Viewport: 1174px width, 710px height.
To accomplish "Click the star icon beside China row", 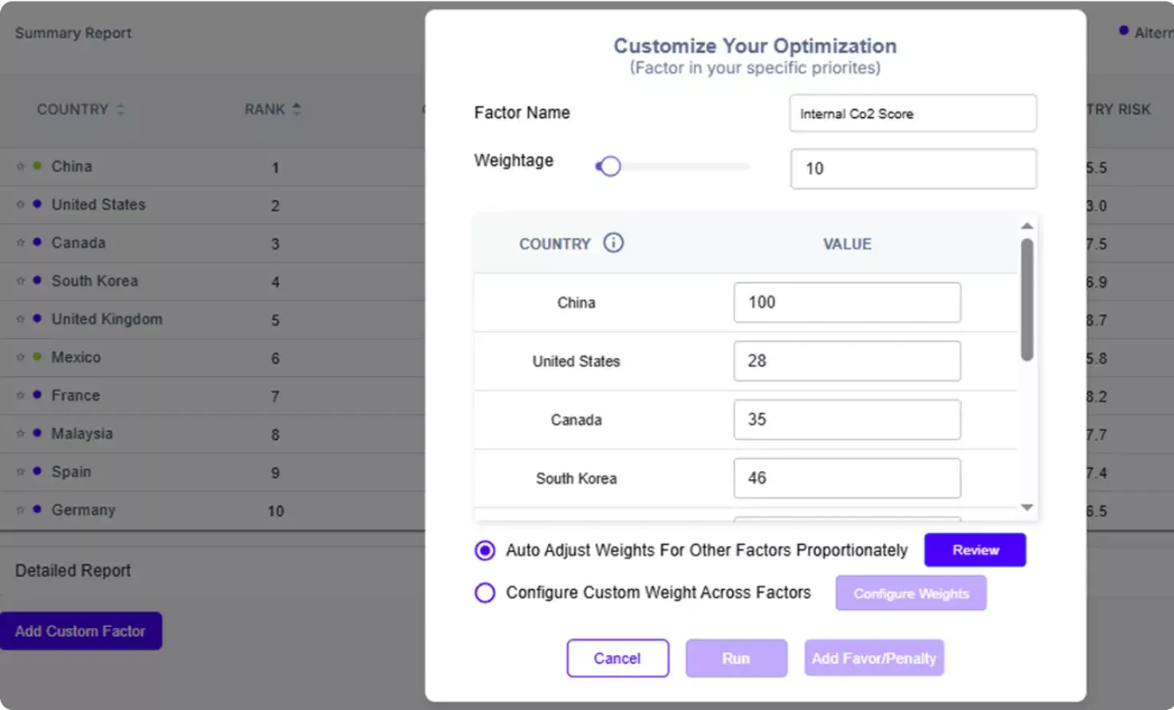I will tap(21, 167).
